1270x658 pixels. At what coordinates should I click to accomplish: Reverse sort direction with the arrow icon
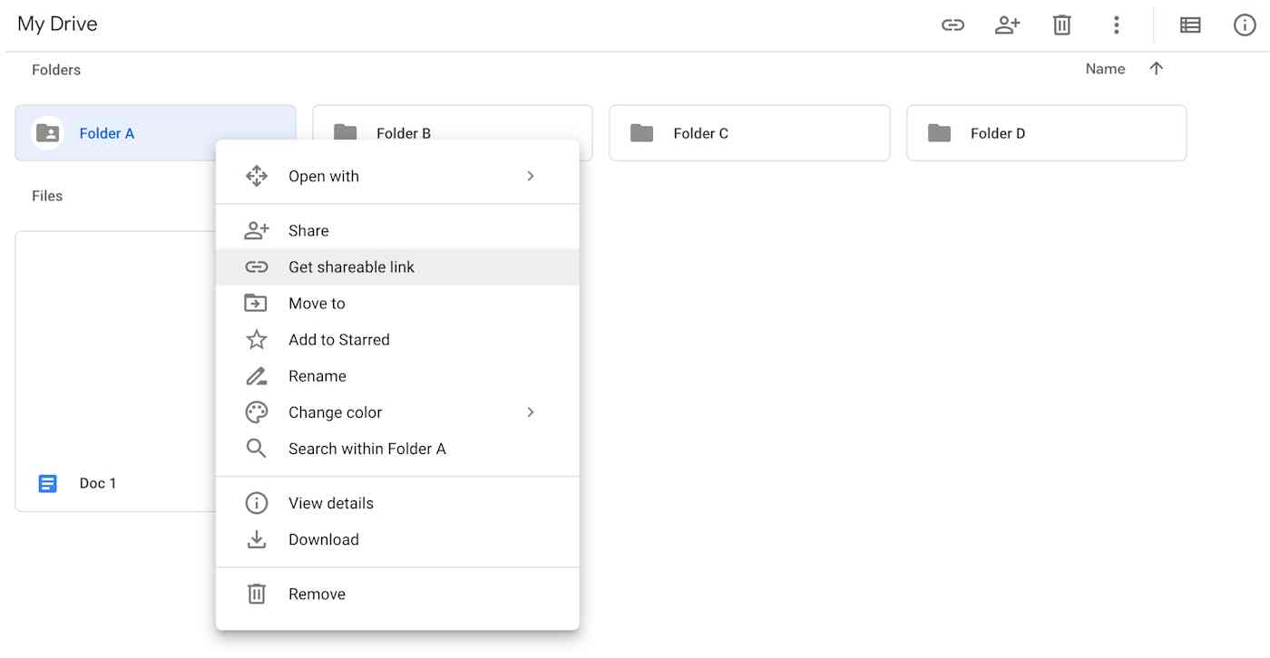[1156, 69]
